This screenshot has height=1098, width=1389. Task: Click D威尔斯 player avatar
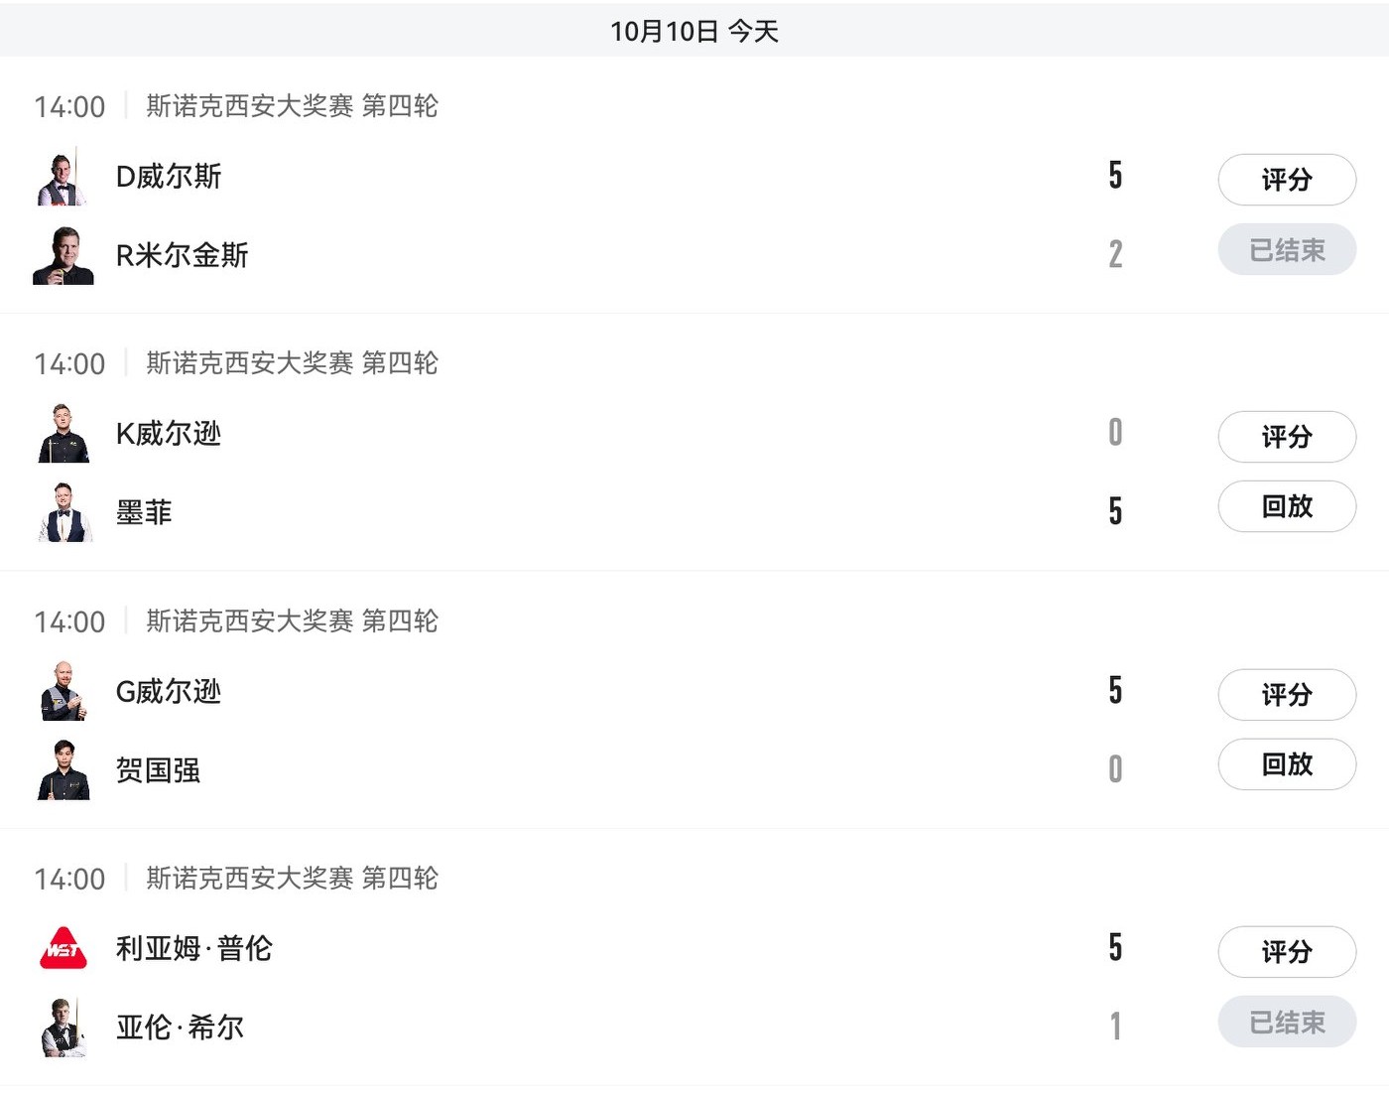point(63,178)
